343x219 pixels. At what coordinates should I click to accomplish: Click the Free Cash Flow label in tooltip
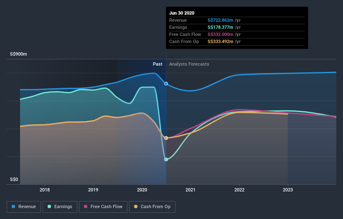[185, 34]
